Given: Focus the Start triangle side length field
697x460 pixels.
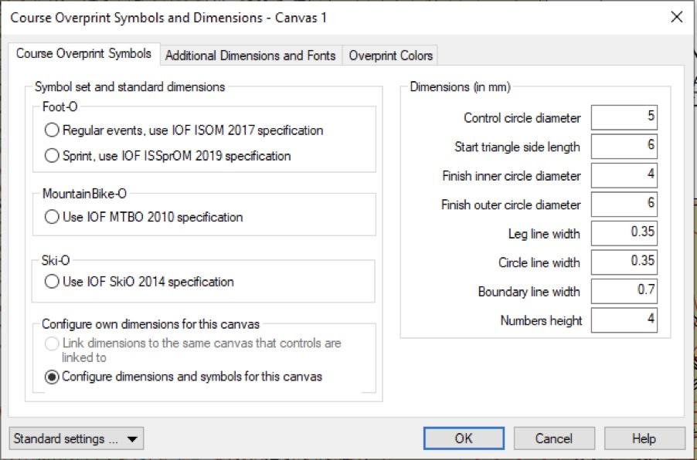Looking at the screenshot, I should pyautogui.click(x=624, y=146).
